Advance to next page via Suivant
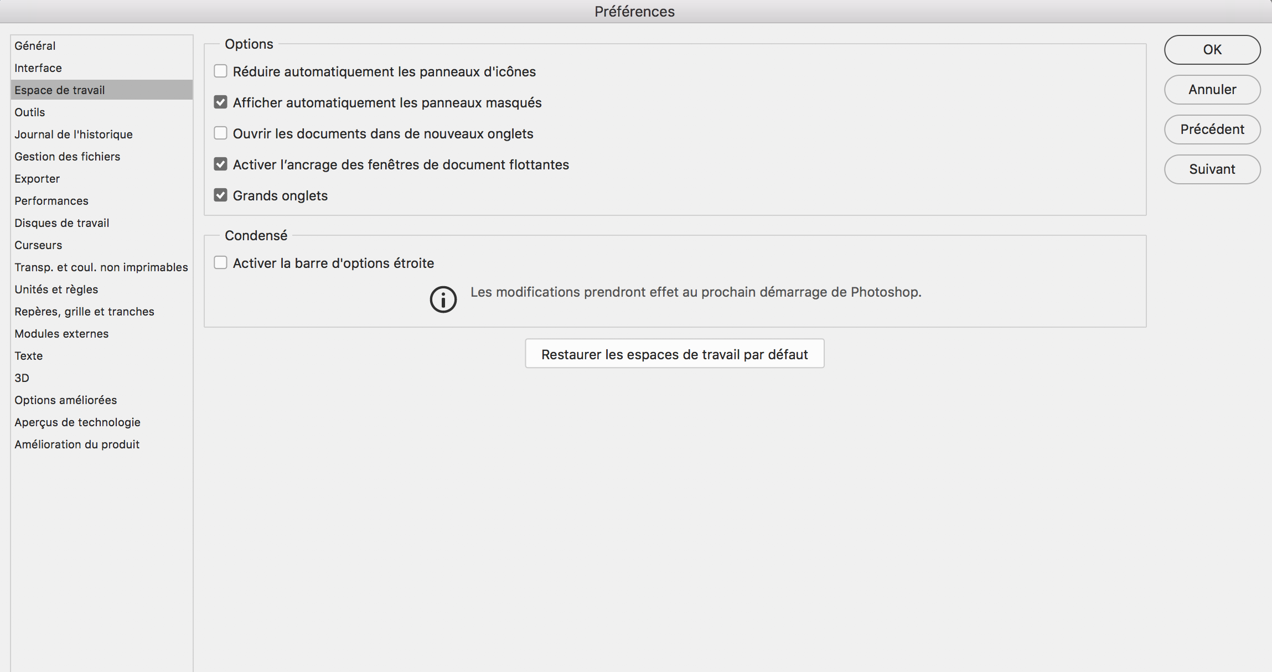Viewport: 1272px width, 672px height. pos(1212,169)
